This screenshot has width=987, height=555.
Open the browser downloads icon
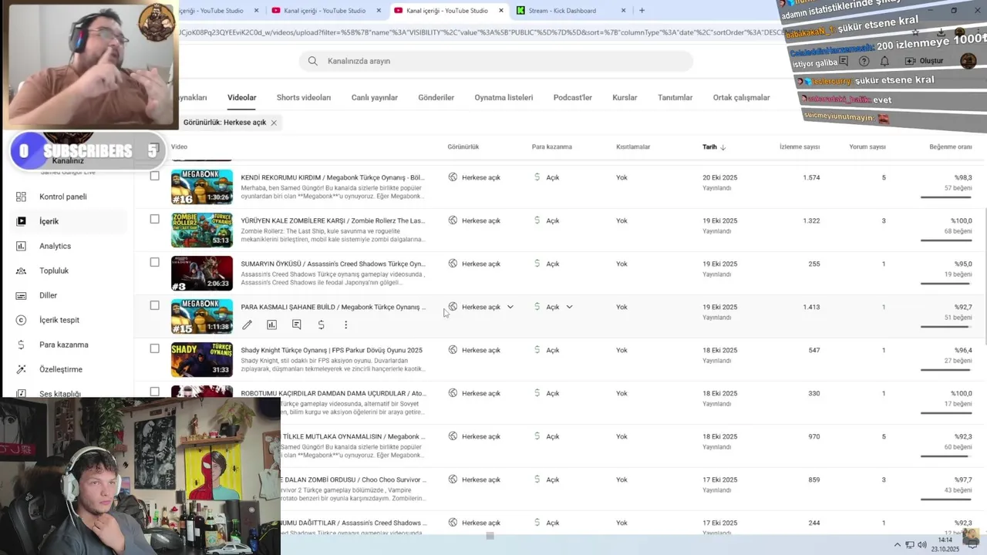(x=941, y=32)
